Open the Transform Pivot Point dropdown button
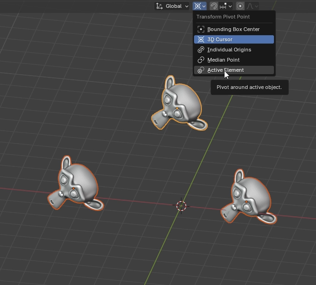316x285 pixels. click(x=200, y=6)
